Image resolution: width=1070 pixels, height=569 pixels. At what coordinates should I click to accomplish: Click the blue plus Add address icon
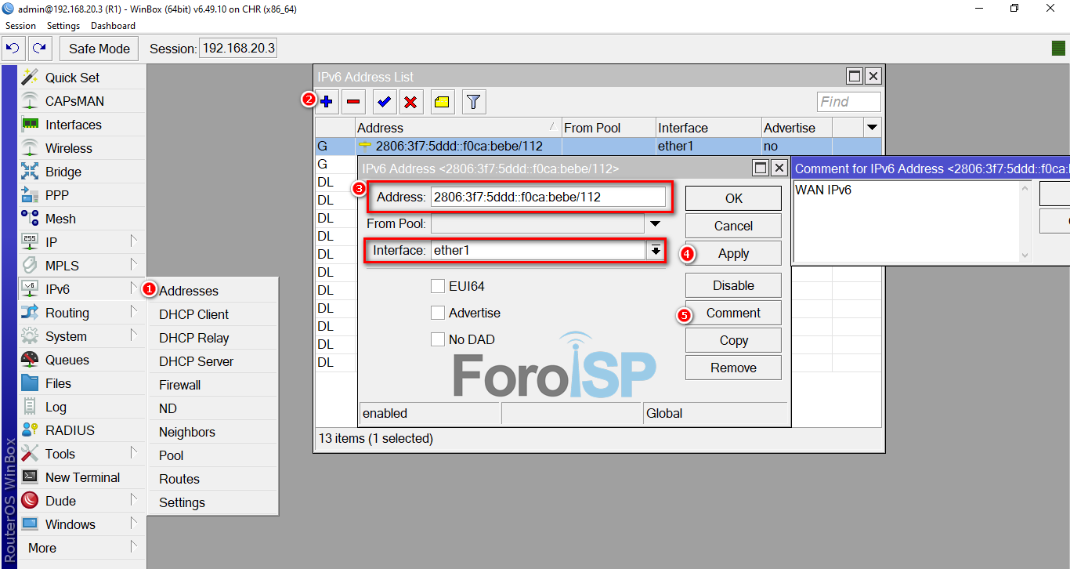[x=327, y=101]
